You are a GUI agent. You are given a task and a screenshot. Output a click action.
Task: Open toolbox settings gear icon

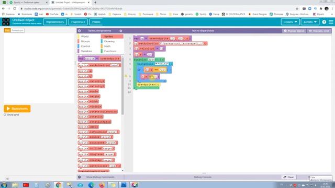coord(121,31)
